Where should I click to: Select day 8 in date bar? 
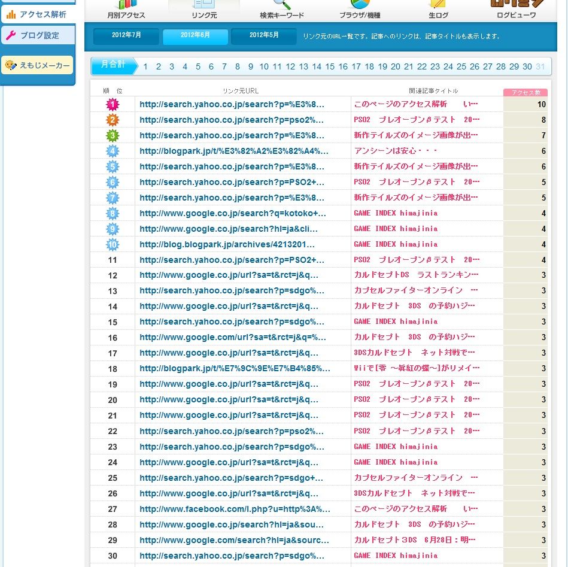pyautogui.click(x=237, y=66)
